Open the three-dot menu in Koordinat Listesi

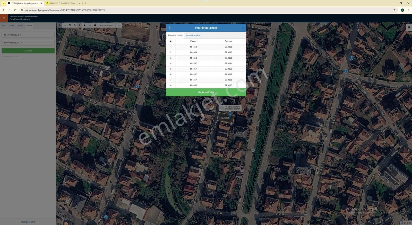point(170,28)
